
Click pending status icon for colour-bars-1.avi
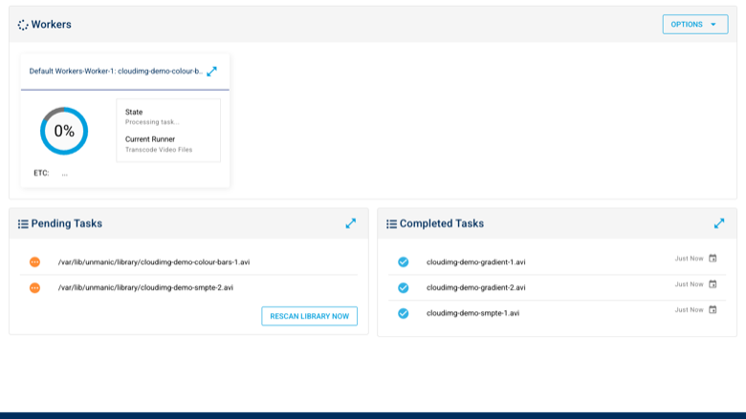tap(34, 262)
